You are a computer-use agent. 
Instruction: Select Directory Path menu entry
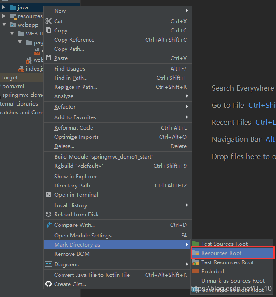[x=118, y=185]
